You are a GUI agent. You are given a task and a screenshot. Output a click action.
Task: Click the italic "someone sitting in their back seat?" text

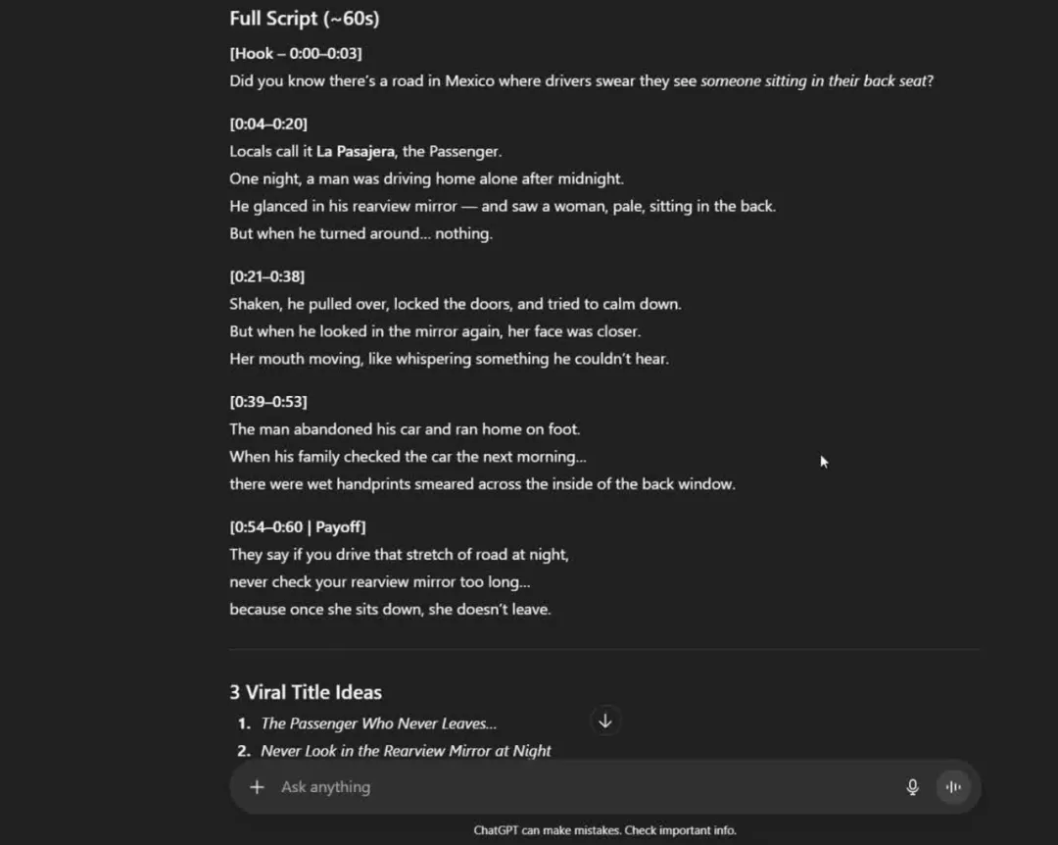pyautogui.click(x=817, y=81)
